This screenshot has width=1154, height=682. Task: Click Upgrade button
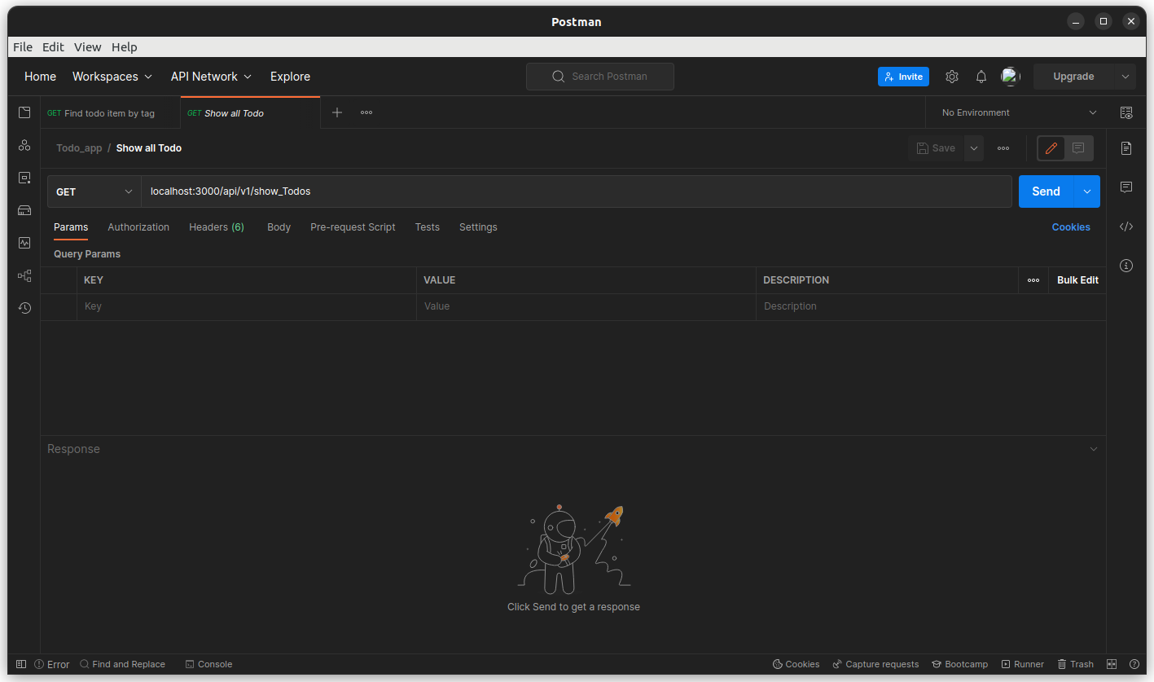(x=1073, y=77)
